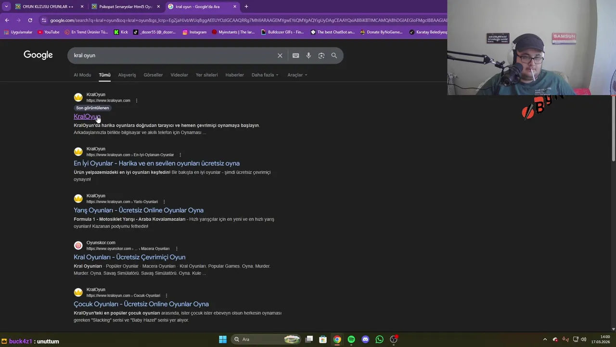Open more options for Oyunskor.com result
This screenshot has height=347, width=616.
tap(177, 249)
